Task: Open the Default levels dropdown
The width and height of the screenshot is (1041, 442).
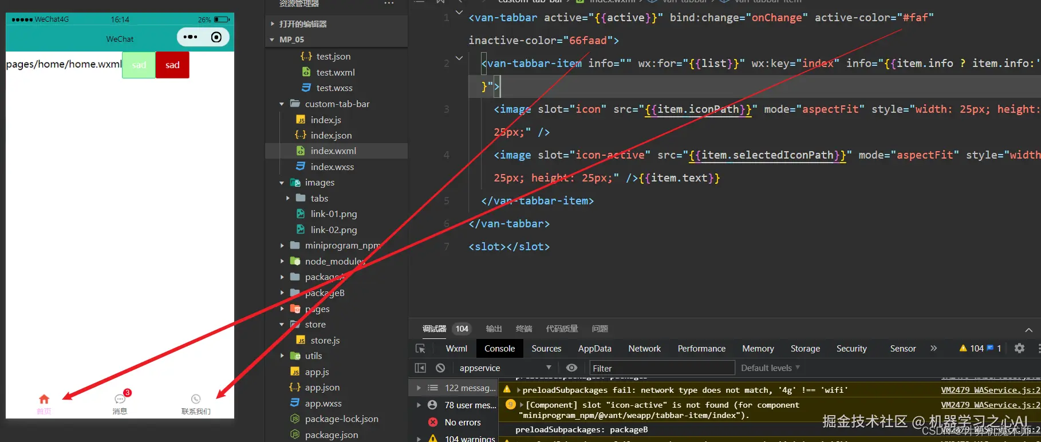Action: click(x=770, y=368)
